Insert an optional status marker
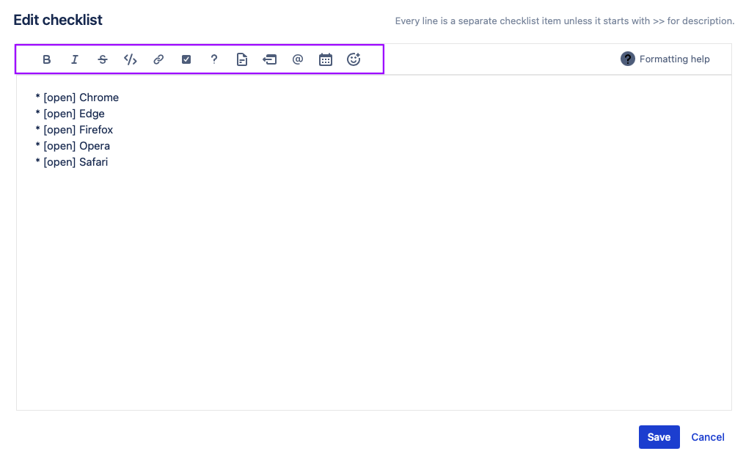Screen dimensions: 746x462 coord(213,59)
